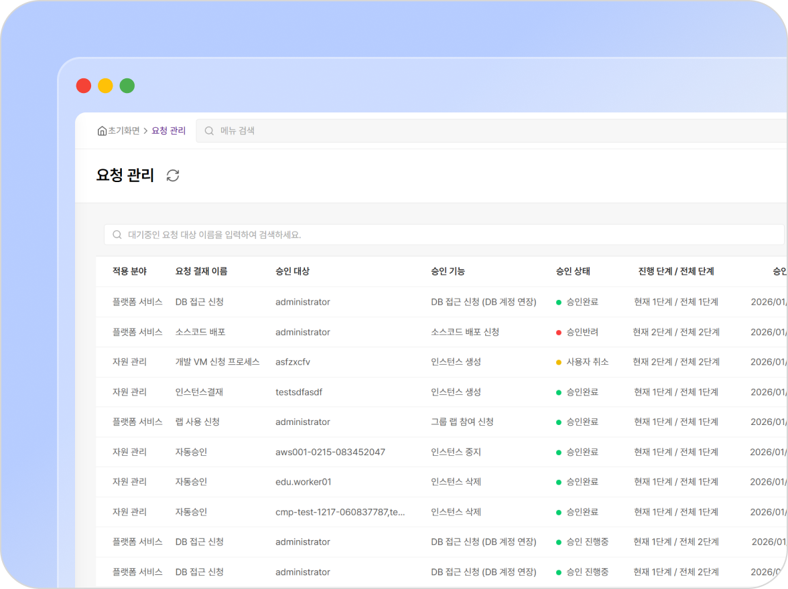Click the home icon in breadcrumb
The width and height of the screenshot is (788, 589).
click(102, 131)
